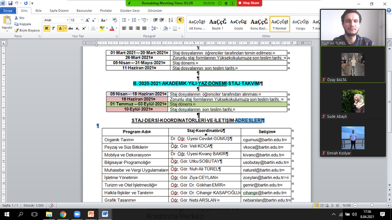Open the Dosya file menu
This screenshot has height=220, width=392.
tap(8, 11)
